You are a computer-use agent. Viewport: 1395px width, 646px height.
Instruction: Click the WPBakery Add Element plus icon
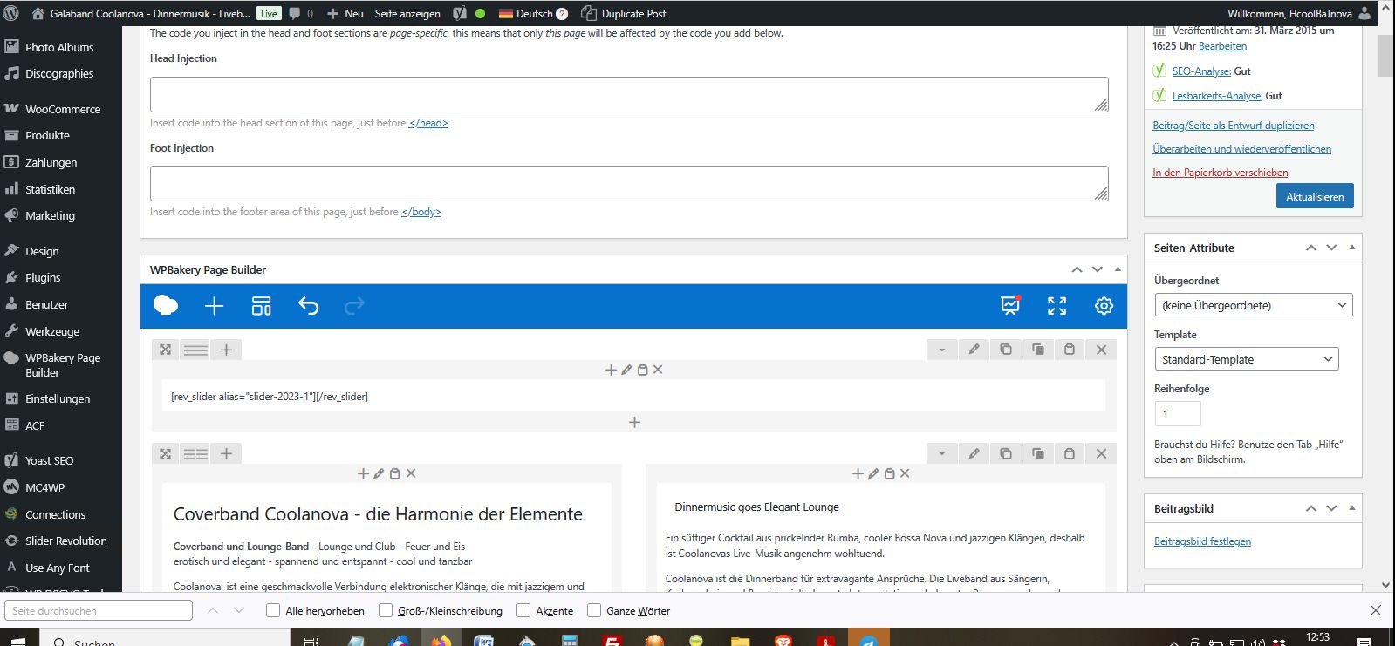pyautogui.click(x=214, y=306)
